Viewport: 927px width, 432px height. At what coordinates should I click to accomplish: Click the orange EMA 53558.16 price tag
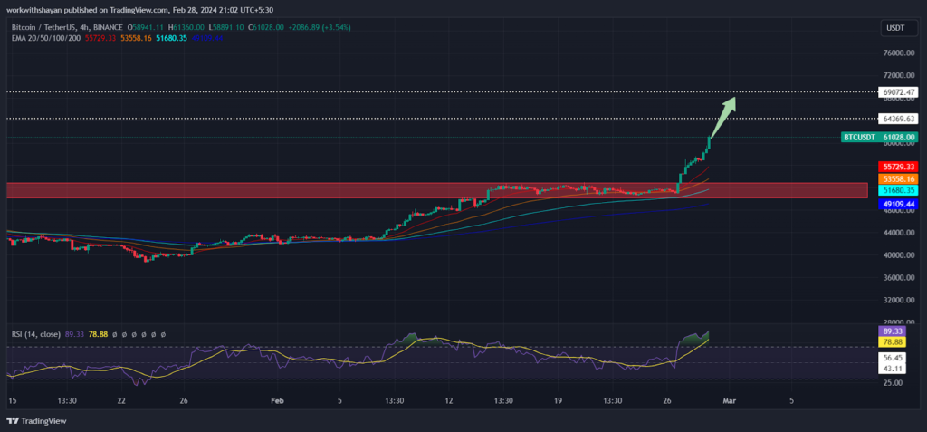(x=898, y=179)
